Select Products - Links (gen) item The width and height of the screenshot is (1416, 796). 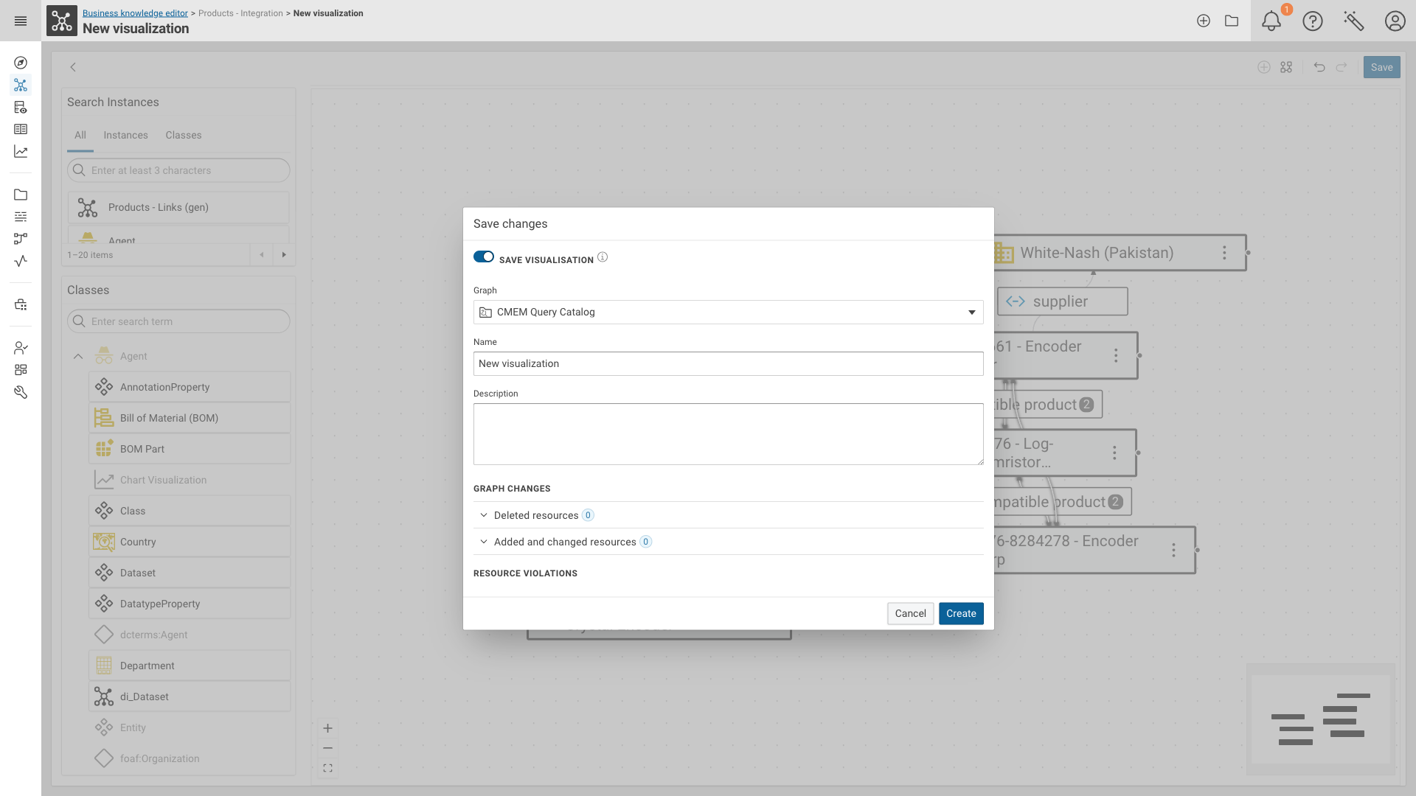pyautogui.click(x=178, y=208)
